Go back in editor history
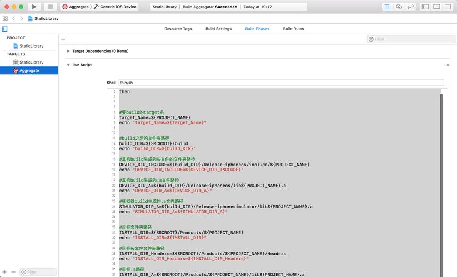 [14, 19]
